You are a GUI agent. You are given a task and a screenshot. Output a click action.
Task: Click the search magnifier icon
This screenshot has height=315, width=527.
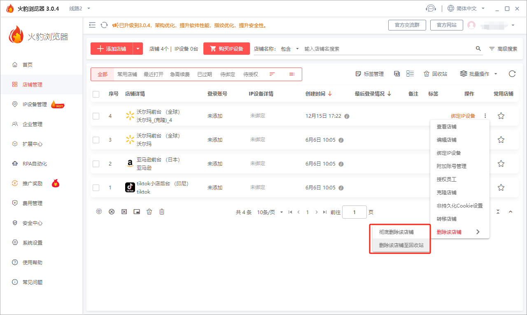[x=478, y=49]
